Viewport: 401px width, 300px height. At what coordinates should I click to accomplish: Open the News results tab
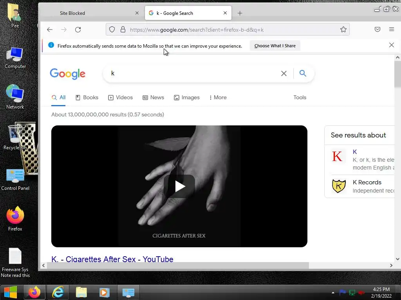[x=153, y=97]
